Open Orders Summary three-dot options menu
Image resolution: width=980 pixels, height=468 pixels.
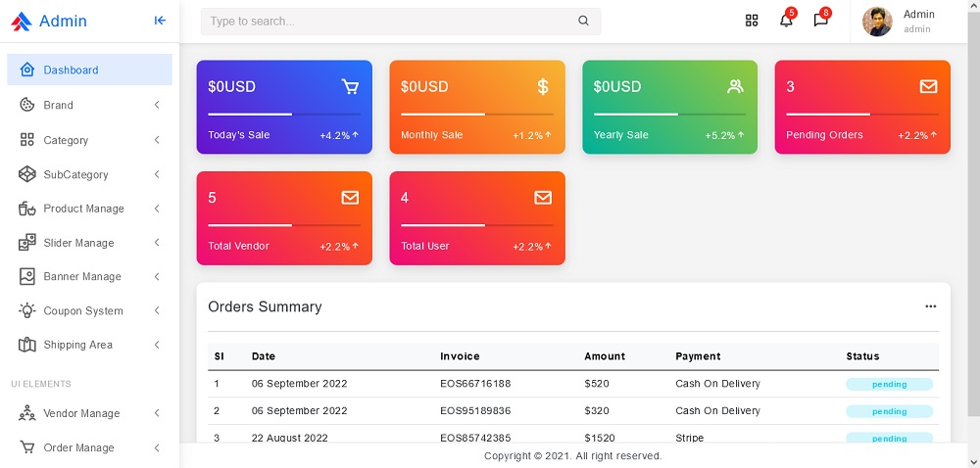pyautogui.click(x=930, y=306)
